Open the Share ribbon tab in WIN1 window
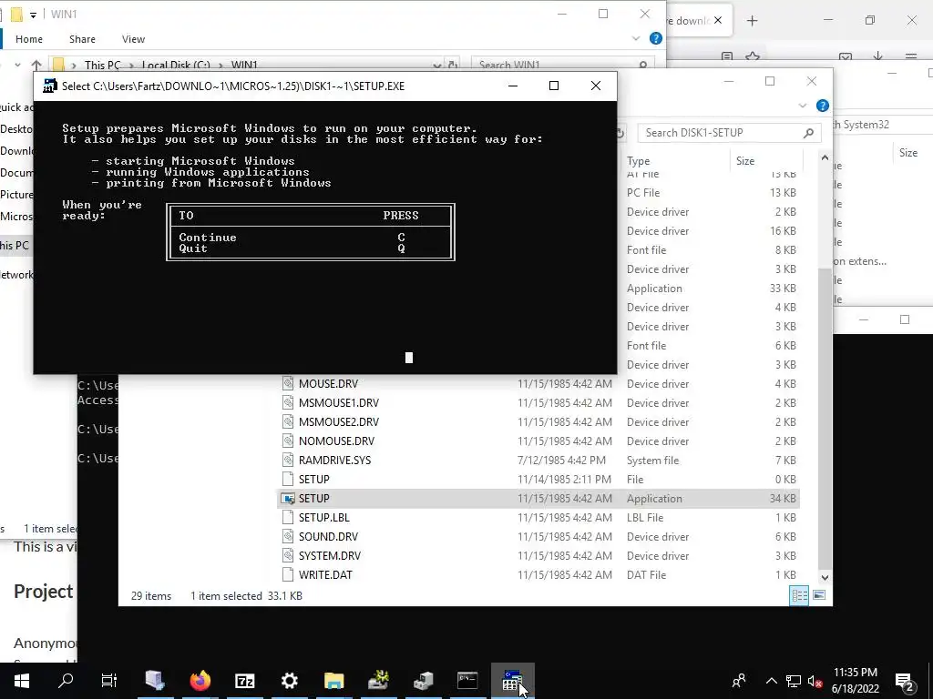 (x=82, y=39)
